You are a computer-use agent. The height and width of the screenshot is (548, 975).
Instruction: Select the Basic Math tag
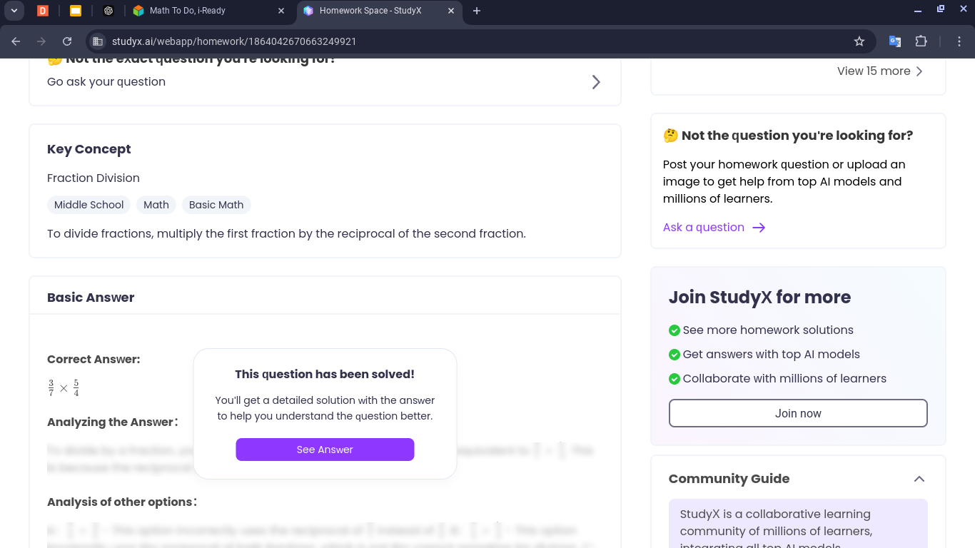(x=216, y=205)
